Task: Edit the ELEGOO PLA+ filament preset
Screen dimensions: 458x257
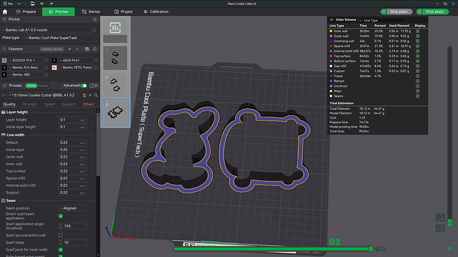Action: (x=46, y=60)
